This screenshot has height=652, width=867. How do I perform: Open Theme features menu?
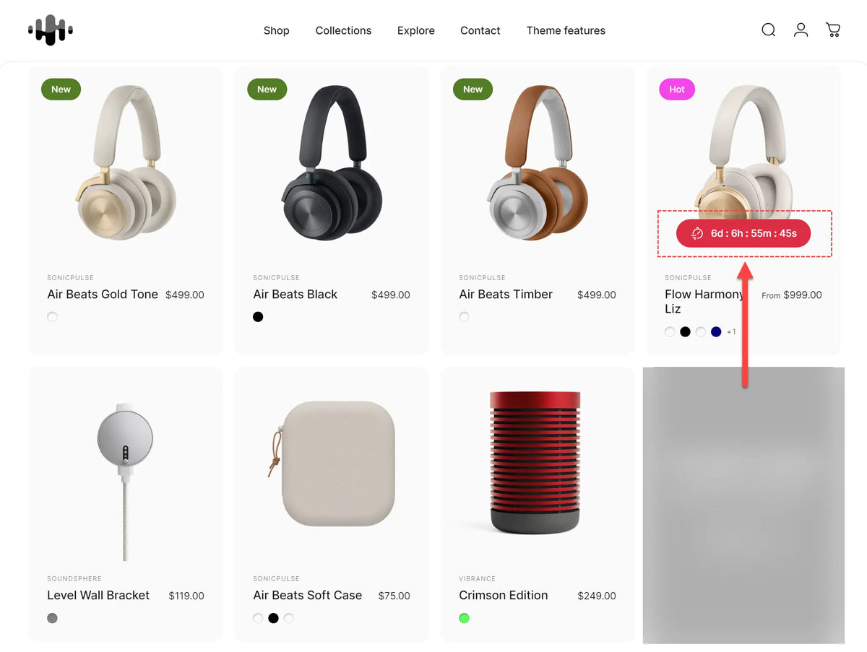click(x=566, y=30)
